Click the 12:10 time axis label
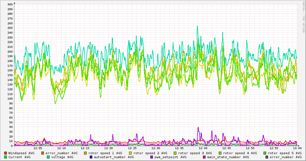The width and height of the screenshot is (306, 161). (x=61, y=148)
